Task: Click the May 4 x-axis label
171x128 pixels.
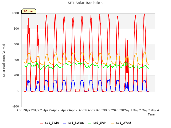Action: (x=155, y=110)
